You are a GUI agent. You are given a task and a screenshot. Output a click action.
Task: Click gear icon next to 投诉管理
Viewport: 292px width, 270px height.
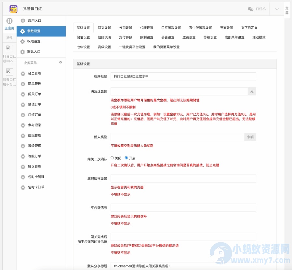(x=23, y=167)
